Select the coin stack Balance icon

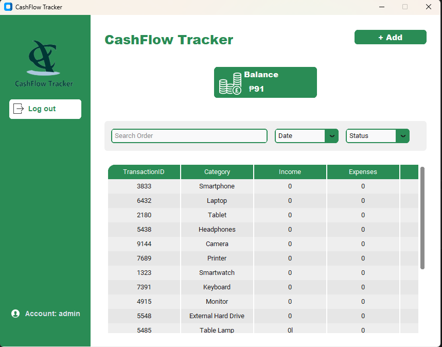[230, 82]
